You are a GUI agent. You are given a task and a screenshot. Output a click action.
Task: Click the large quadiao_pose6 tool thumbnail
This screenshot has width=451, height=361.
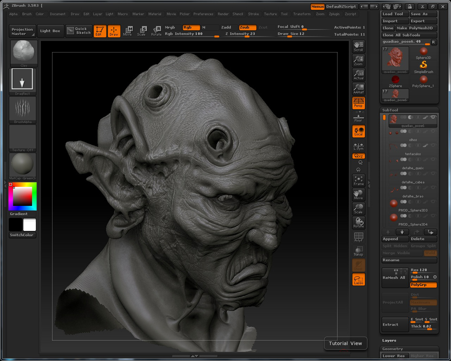(395, 60)
